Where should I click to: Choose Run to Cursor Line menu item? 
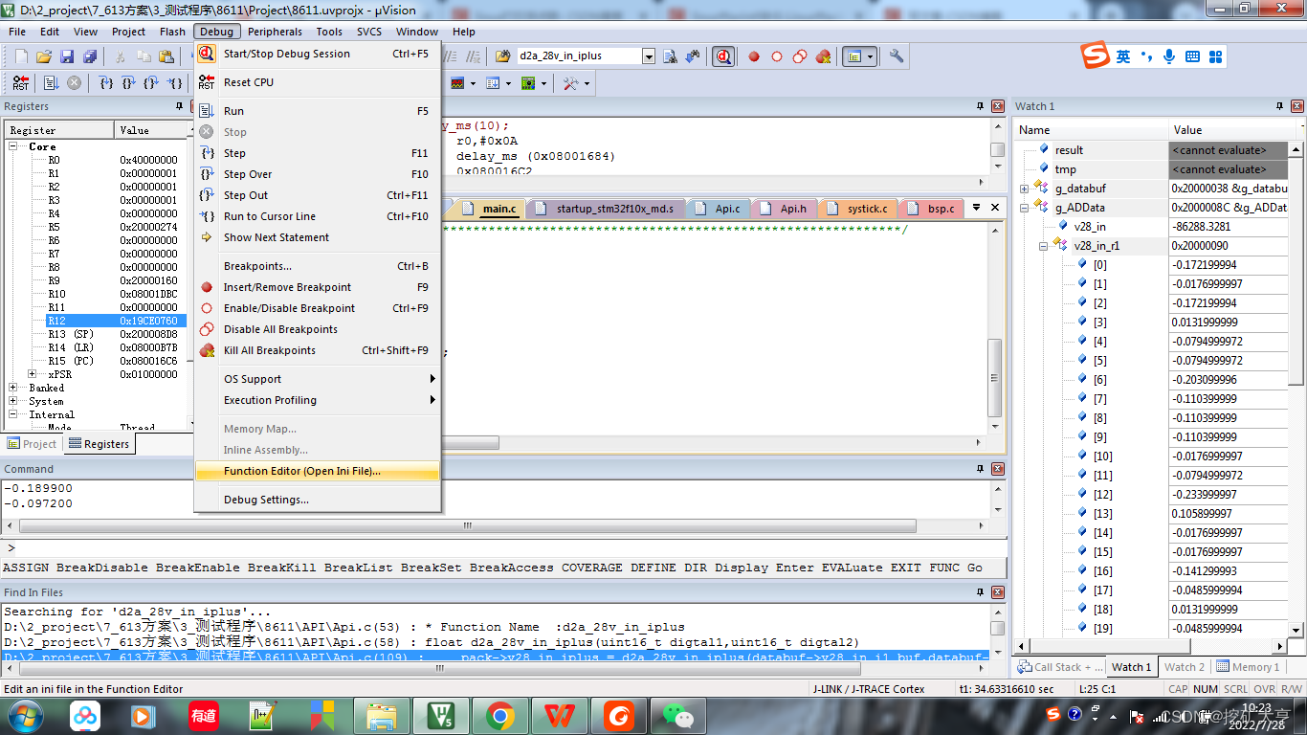[x=318, y=216]
